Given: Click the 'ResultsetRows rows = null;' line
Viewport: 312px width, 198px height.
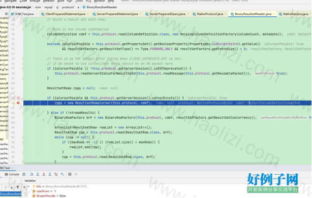Looking at the screenshot, I should (71, 88).
